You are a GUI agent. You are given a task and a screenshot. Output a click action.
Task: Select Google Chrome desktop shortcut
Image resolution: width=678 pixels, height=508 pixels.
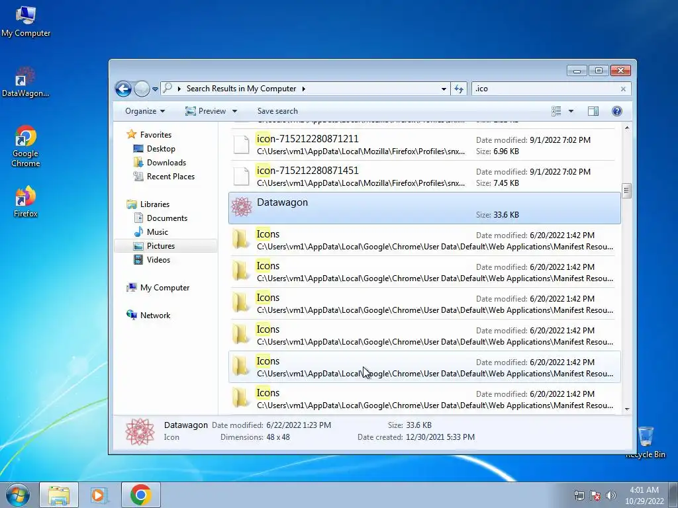tap(26, 146)
